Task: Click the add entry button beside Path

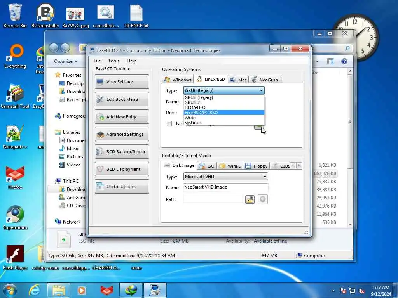Action: pos(263,199)
